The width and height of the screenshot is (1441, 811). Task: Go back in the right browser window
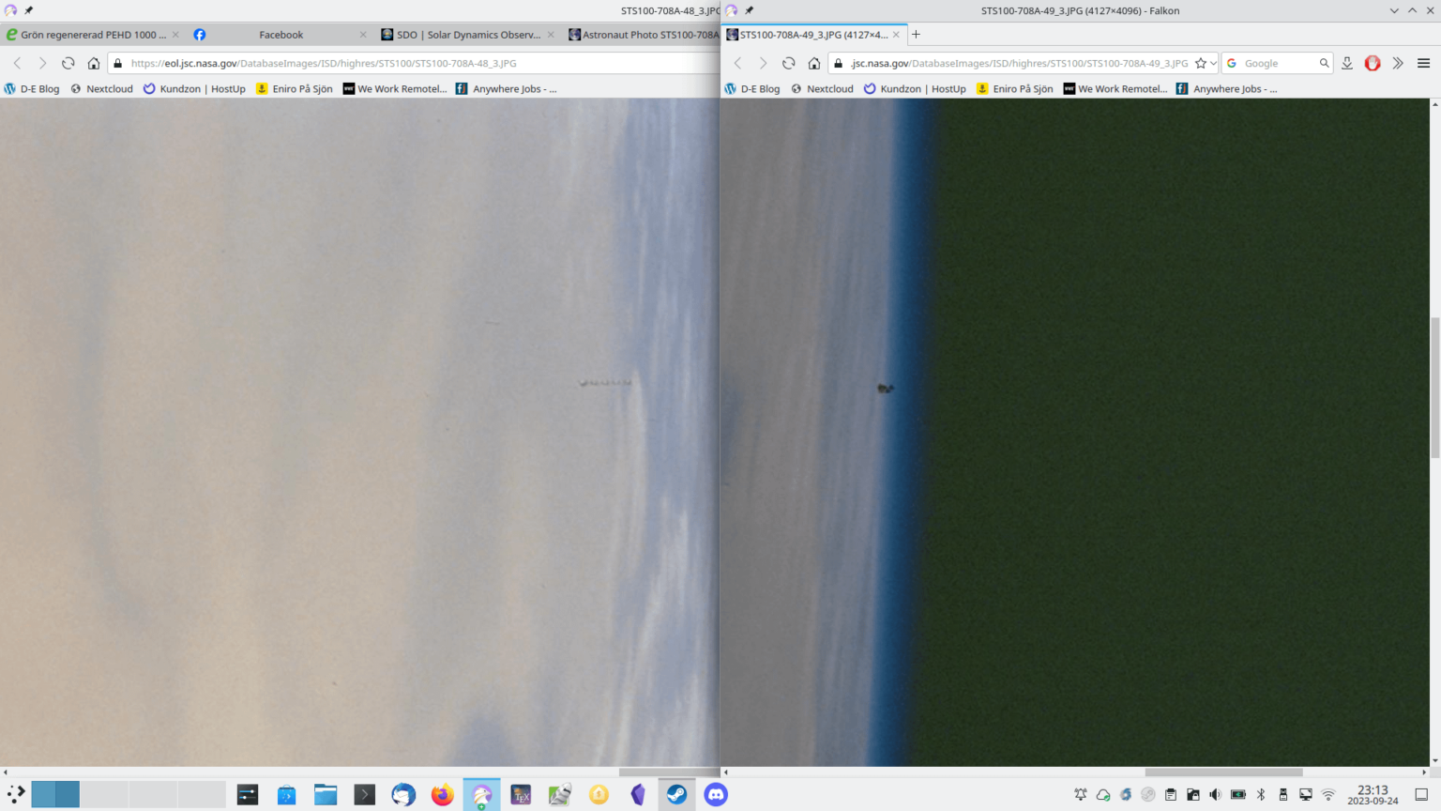click(x=738, y=63)
